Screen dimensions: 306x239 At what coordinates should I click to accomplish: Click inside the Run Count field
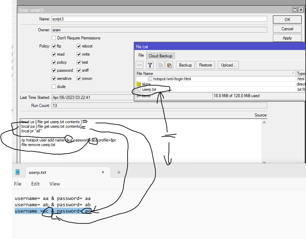coord(158,105)
